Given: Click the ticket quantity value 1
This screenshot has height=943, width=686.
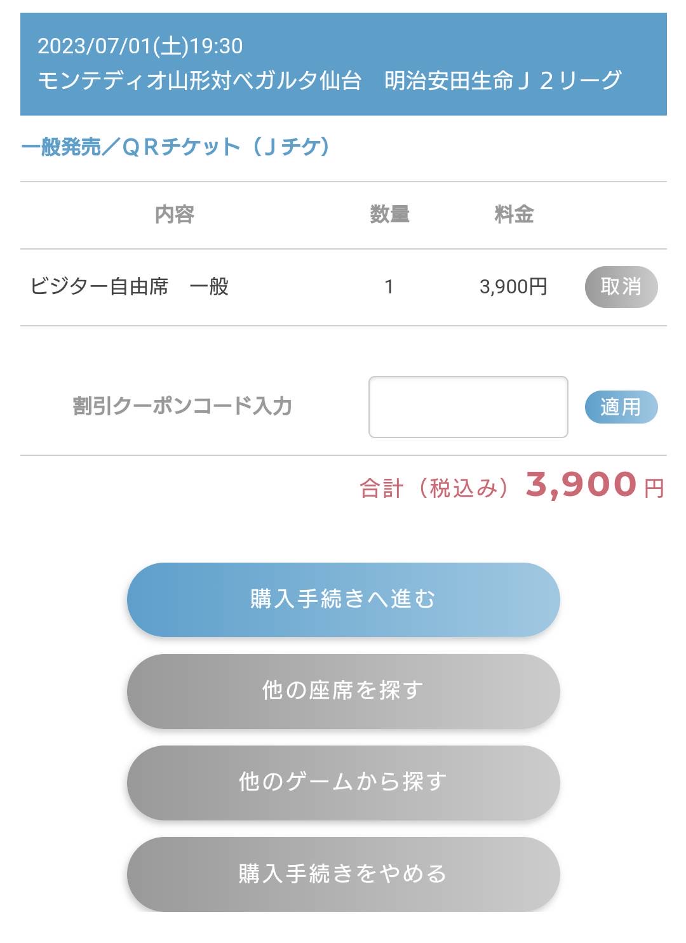Looking at the screenshot, I should [x=389, y=287].
